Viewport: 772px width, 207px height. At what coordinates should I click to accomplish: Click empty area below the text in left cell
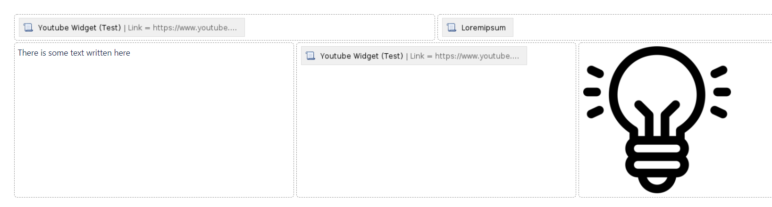tap(154, 127)
